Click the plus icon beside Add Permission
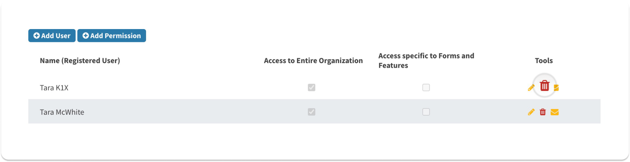 (86, 36)
